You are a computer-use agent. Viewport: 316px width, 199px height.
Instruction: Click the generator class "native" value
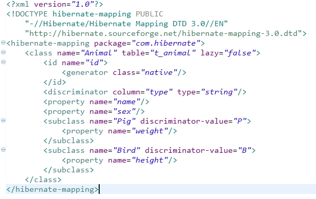tap(159, 72)
